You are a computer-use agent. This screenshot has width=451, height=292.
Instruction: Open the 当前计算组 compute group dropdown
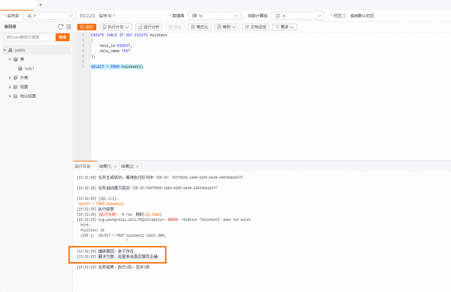coord(298,16)
